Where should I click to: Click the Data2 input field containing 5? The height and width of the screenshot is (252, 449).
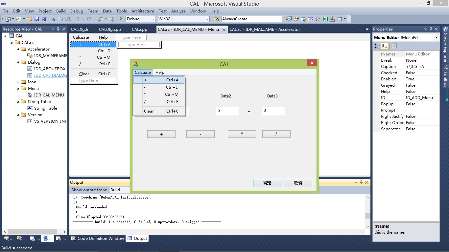pyautogui.click(x=227, y=111)
